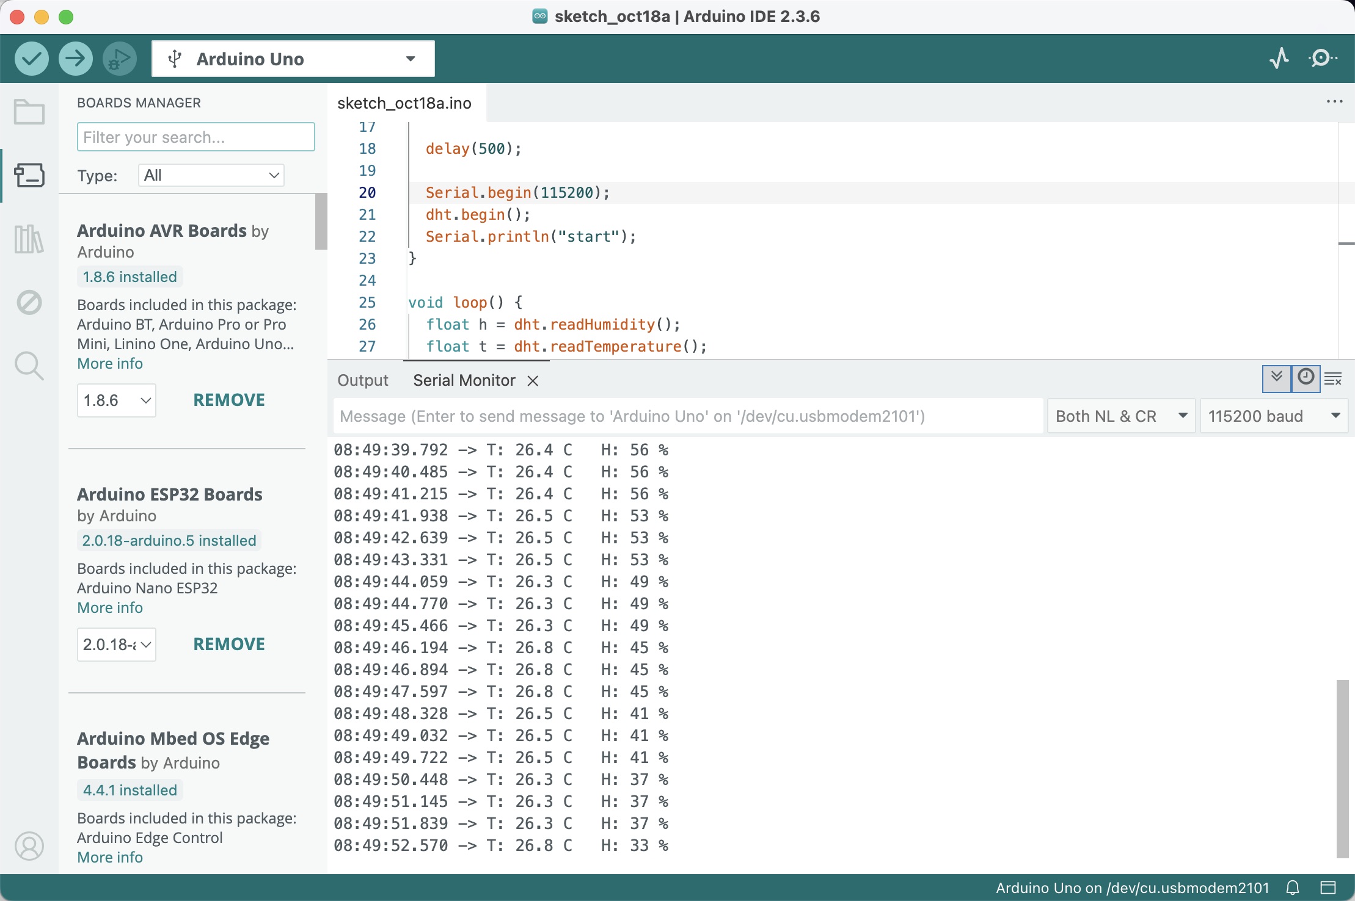Clear the Serial Monitor output icon
Screen dimensions: 1355x901
point(1334,378)
